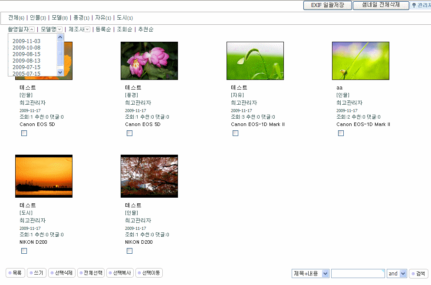Check the box under aa post
Image resolution: width=431 pixels, height=285 pixels.
pyautogui.click(x=341, y=133)
